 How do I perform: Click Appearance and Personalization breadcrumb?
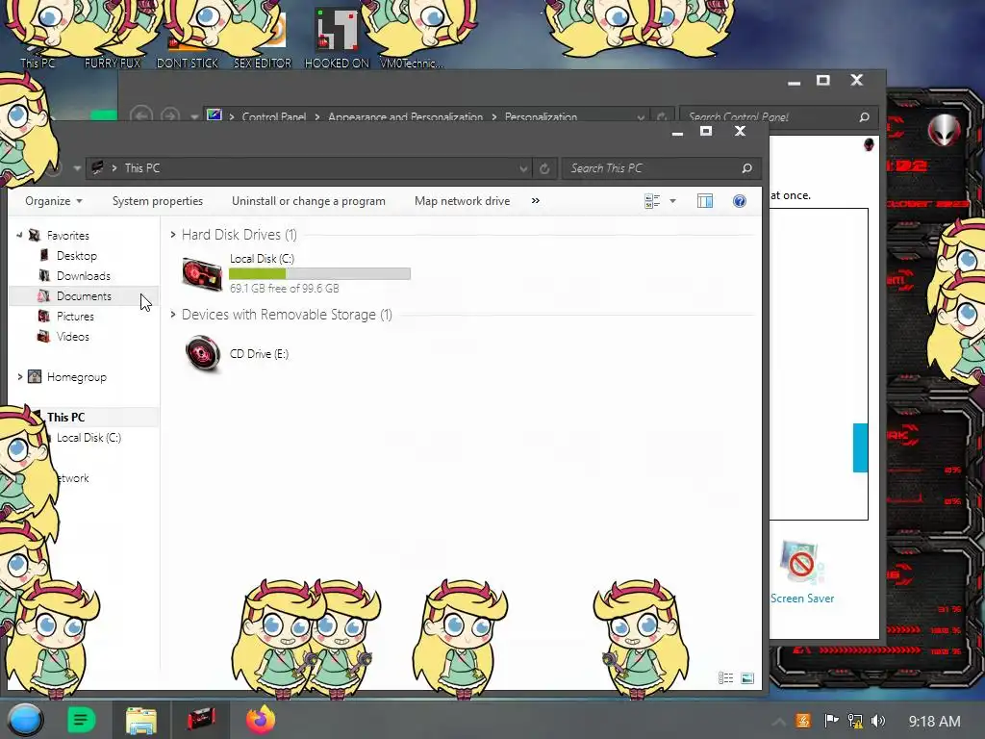pyautogui.click(x=405, y=116)
